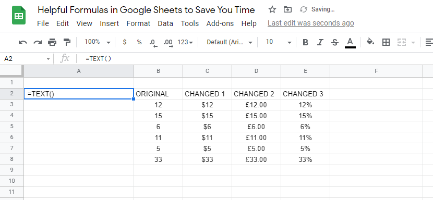
Task: Open the 'Last edit was seconds ago' link
Action: point(311,23)
